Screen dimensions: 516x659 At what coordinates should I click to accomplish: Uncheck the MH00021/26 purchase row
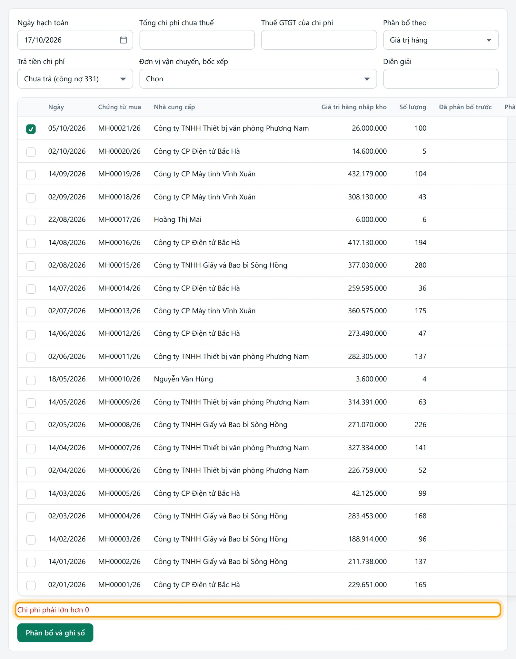click(x=31, y=129)
